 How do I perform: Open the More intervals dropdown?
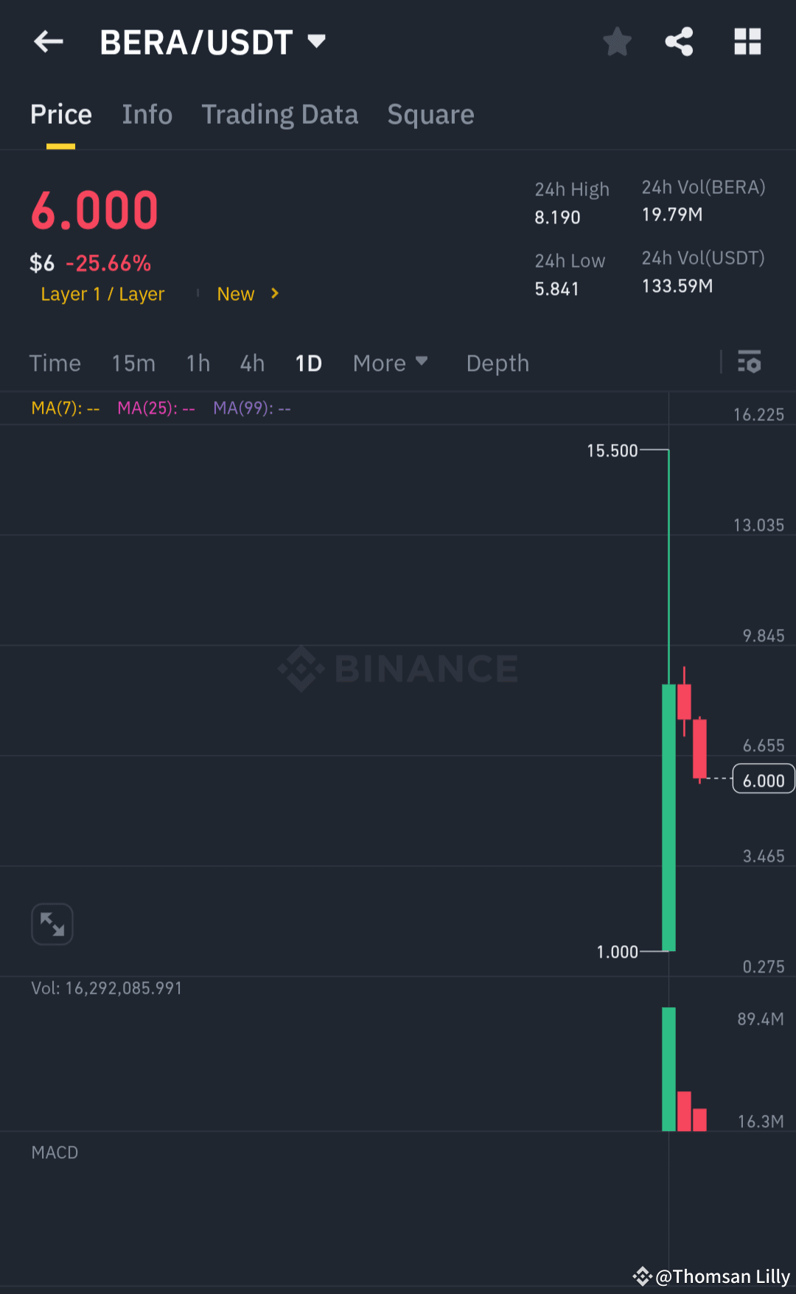tap(390, 363)
